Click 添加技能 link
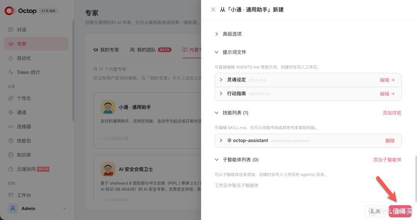Viewport: 417px width, 220px height. pyautogui.click(x=392, y=113)
